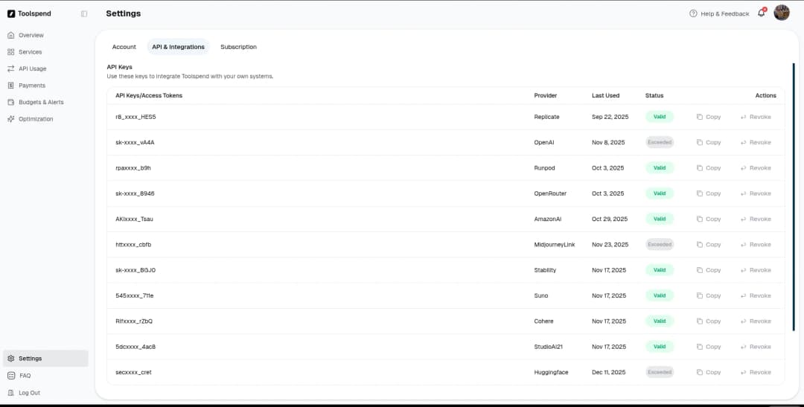Screen dimensions: 804x407
Task: Copy the AmazonAI access key
Action: pos(709,219)
